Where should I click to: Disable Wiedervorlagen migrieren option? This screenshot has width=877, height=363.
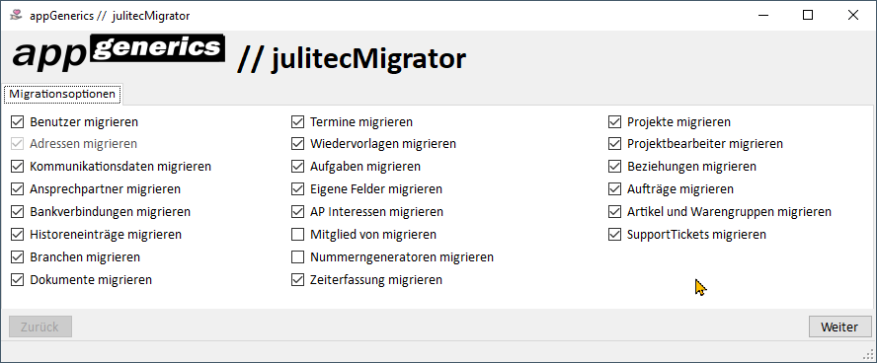(297, 144)
